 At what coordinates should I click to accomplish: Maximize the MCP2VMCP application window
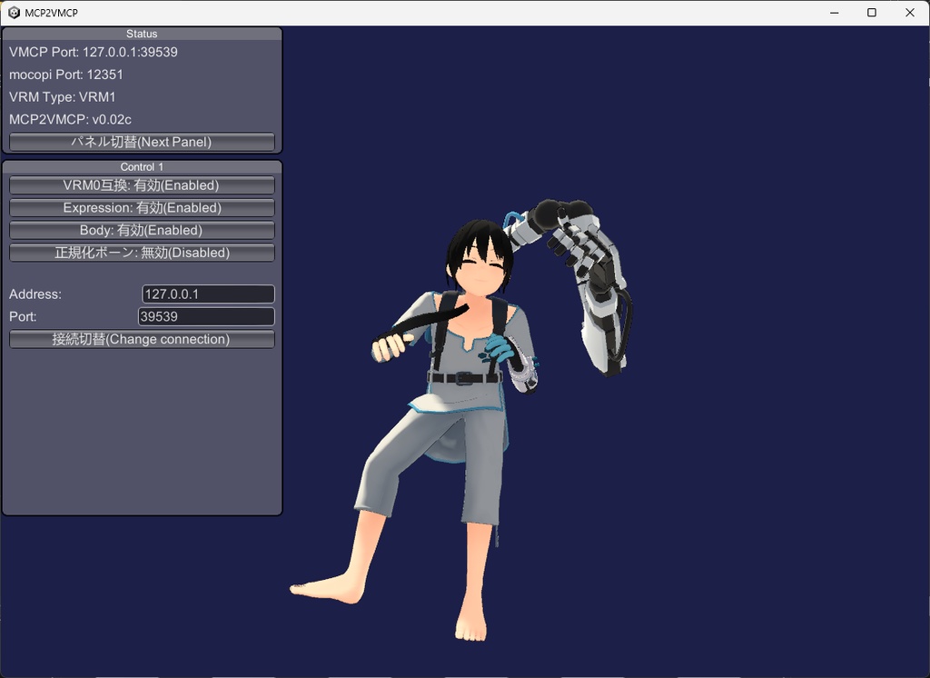click(x=870, y=13)
